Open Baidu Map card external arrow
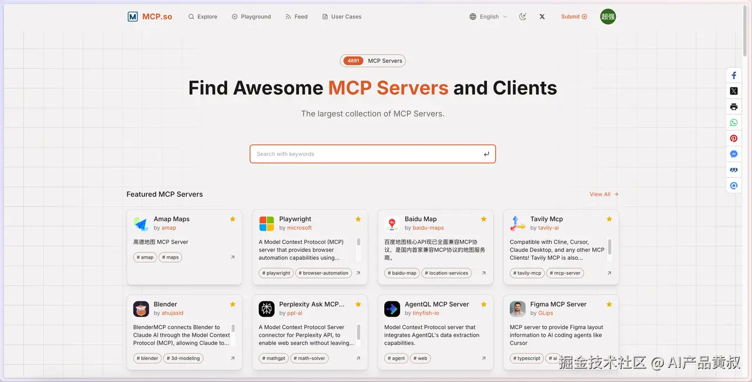Screen dimensions: 752x382 tap(484, 273)
